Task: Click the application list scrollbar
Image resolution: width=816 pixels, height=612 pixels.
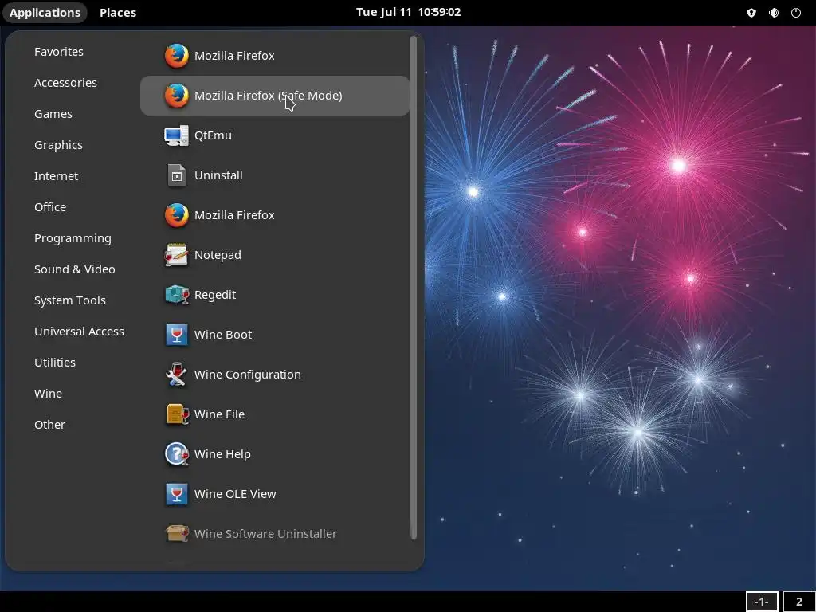Action: [414, 288]
